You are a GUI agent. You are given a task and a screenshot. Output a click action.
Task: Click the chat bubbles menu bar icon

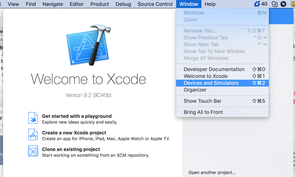pyautogui.click(x=275, y=4)
